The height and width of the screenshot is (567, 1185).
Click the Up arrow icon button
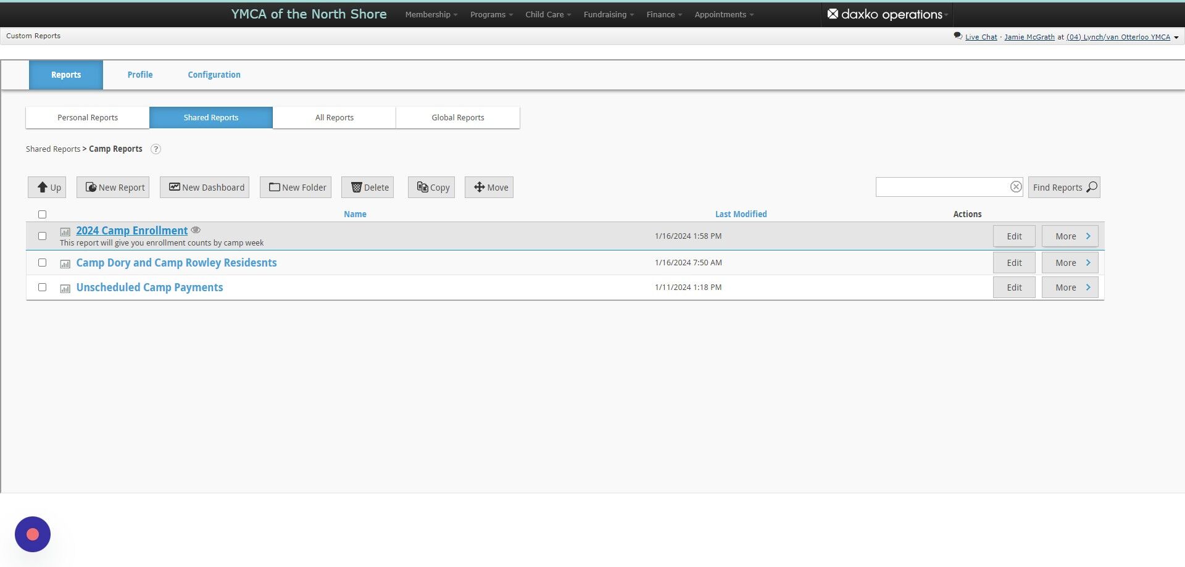pyautogui.click(x=43, y=187)
